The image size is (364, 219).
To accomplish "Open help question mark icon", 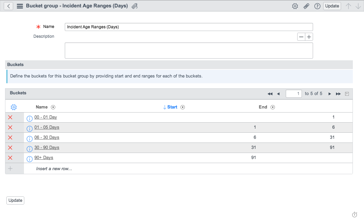I will (x=317, y=6).
